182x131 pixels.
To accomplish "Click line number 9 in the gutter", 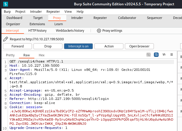I will (x=6, y=107).
